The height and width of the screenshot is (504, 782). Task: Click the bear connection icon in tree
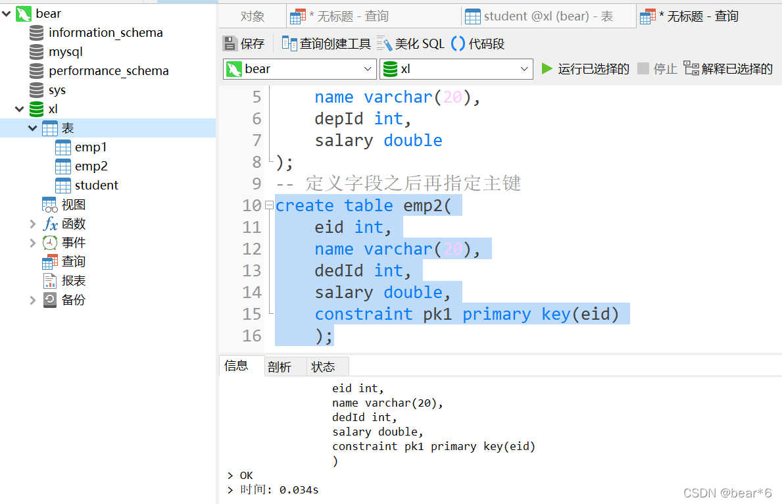[24, 14]
